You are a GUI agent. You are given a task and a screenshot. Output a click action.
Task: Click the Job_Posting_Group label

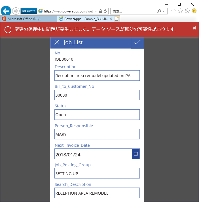[x=73, y=165]
